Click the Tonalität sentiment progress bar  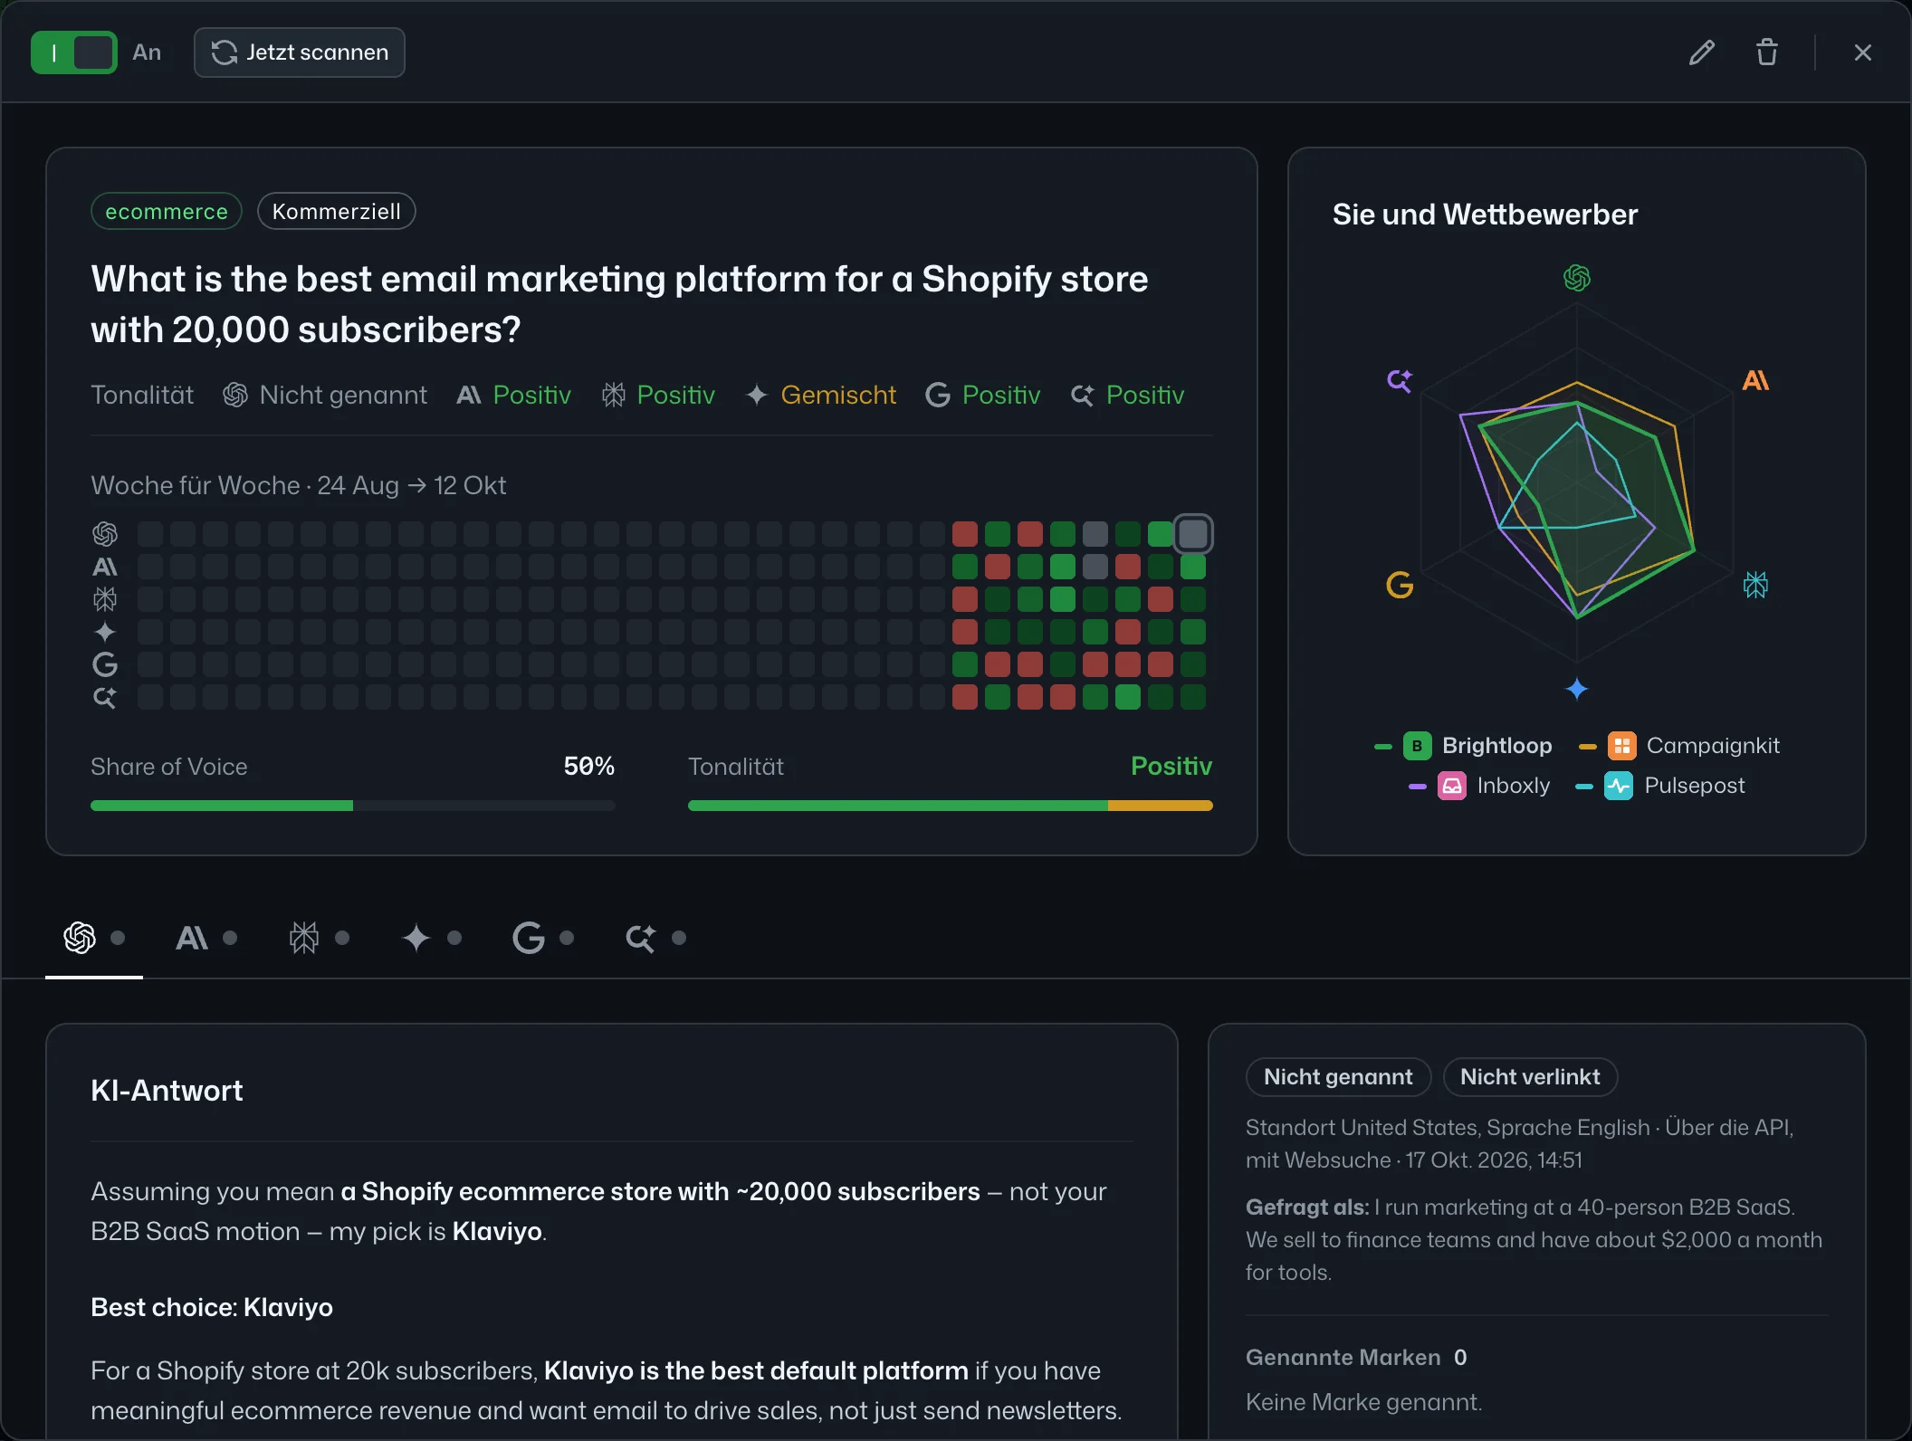[x=951, y=806]
